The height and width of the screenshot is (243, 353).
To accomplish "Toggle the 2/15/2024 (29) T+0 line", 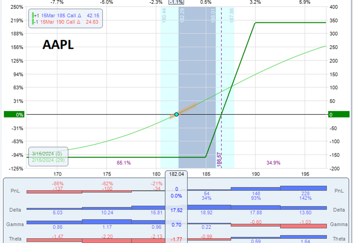I will pos(48,160).
